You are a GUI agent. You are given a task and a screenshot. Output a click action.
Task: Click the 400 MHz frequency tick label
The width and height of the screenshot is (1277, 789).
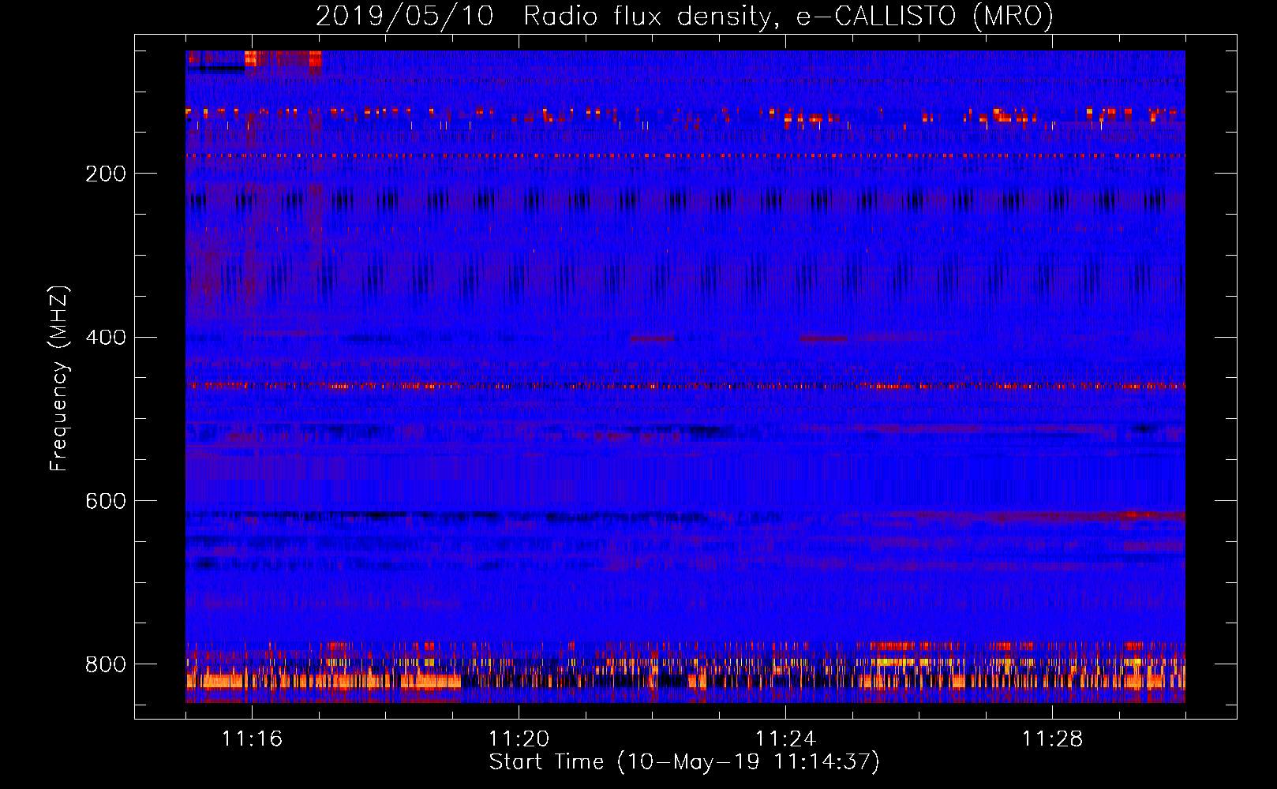click(106, 338)
